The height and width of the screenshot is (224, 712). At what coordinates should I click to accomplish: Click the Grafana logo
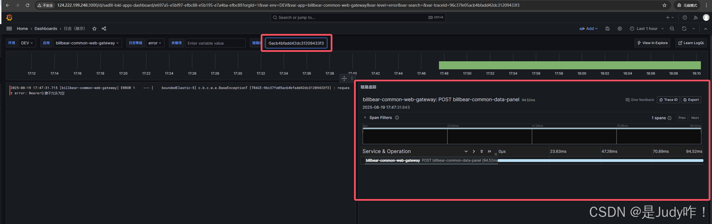(9, 17)
